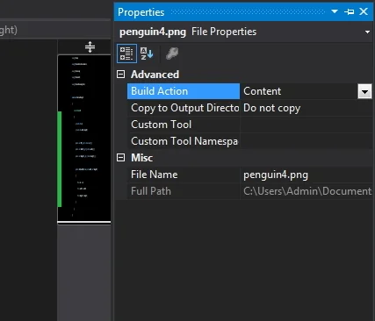Click the code minimap scrollbar preview
375x321 pixels.
84,139
